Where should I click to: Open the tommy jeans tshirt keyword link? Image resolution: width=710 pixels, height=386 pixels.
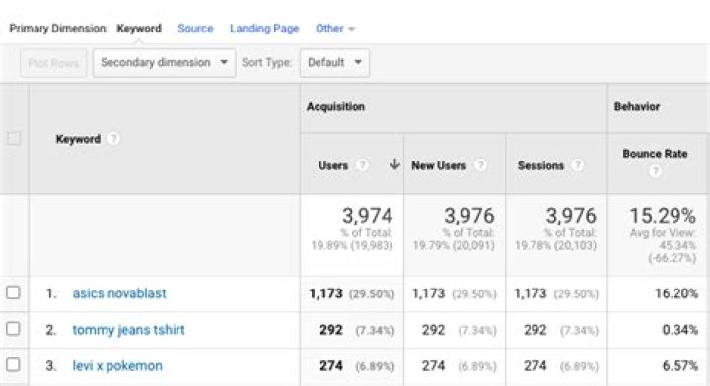(128, 330)
